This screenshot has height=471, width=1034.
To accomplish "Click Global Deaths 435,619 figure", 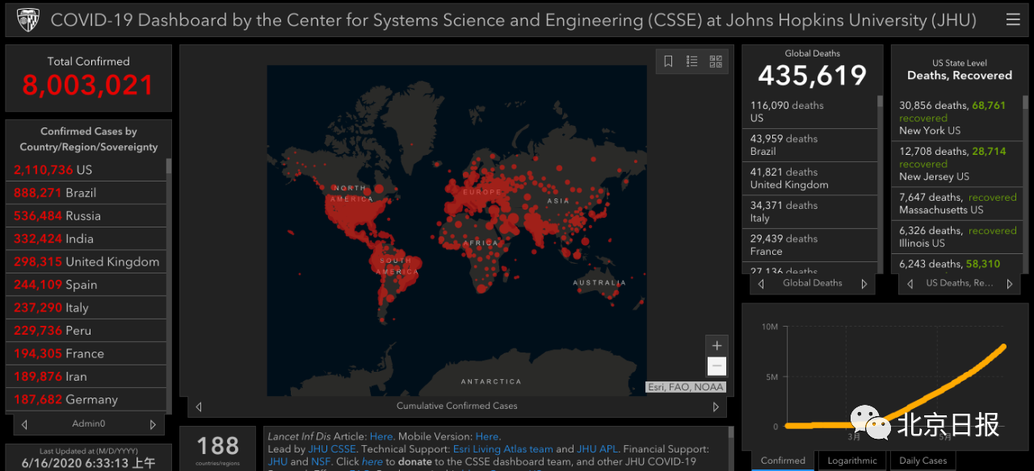I will [x=812, y=76].
